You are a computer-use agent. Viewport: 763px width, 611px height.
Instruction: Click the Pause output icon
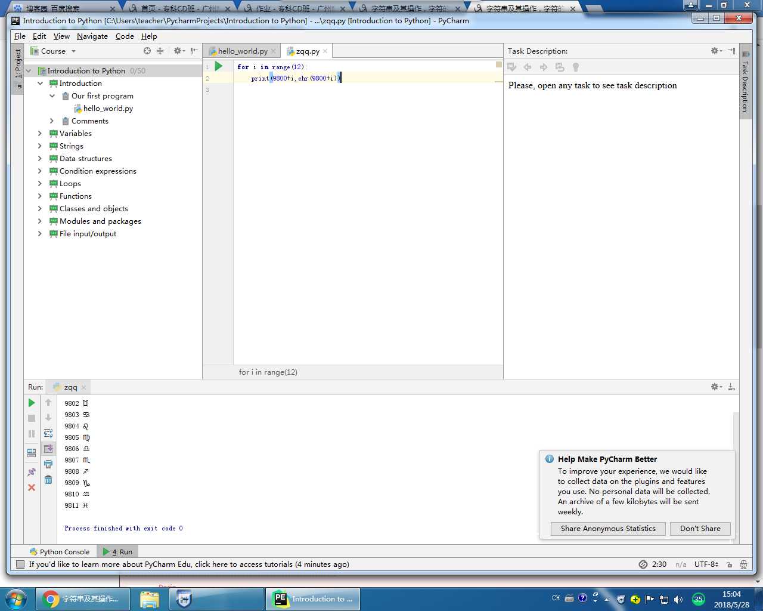tap(32, 434)
